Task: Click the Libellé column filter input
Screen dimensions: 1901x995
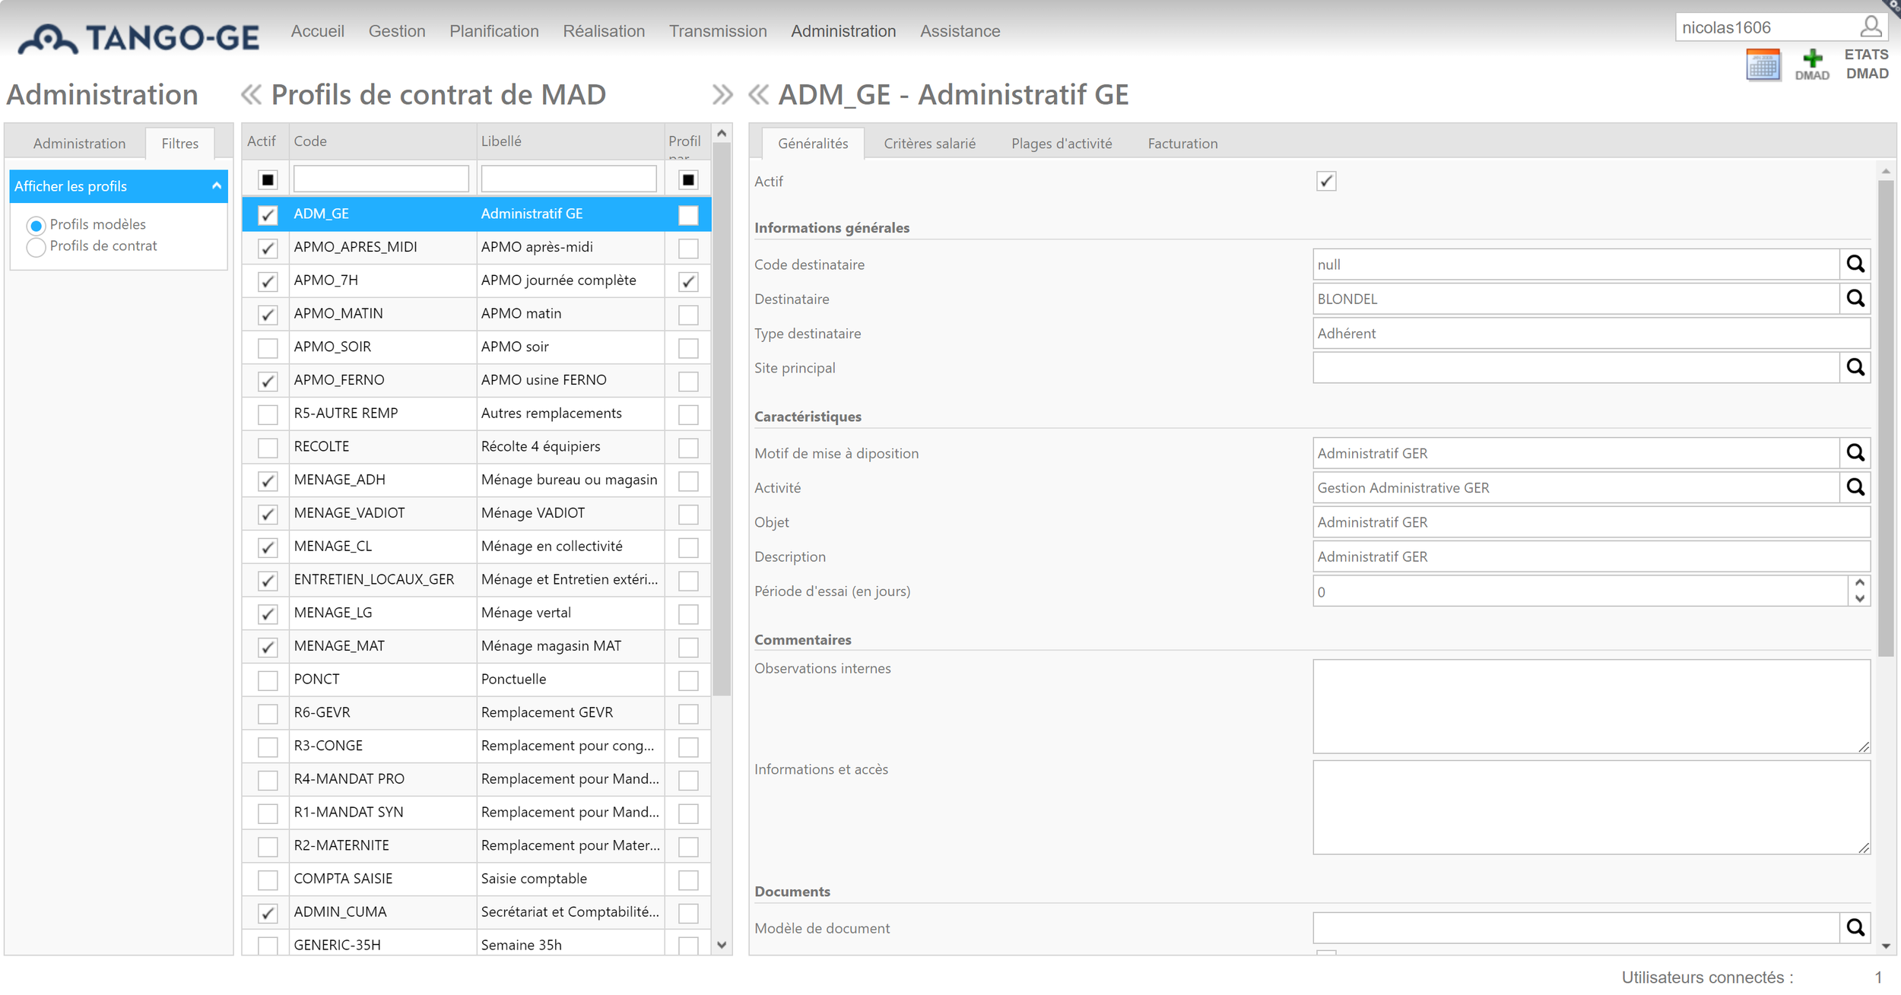Action: pos(569,179)
